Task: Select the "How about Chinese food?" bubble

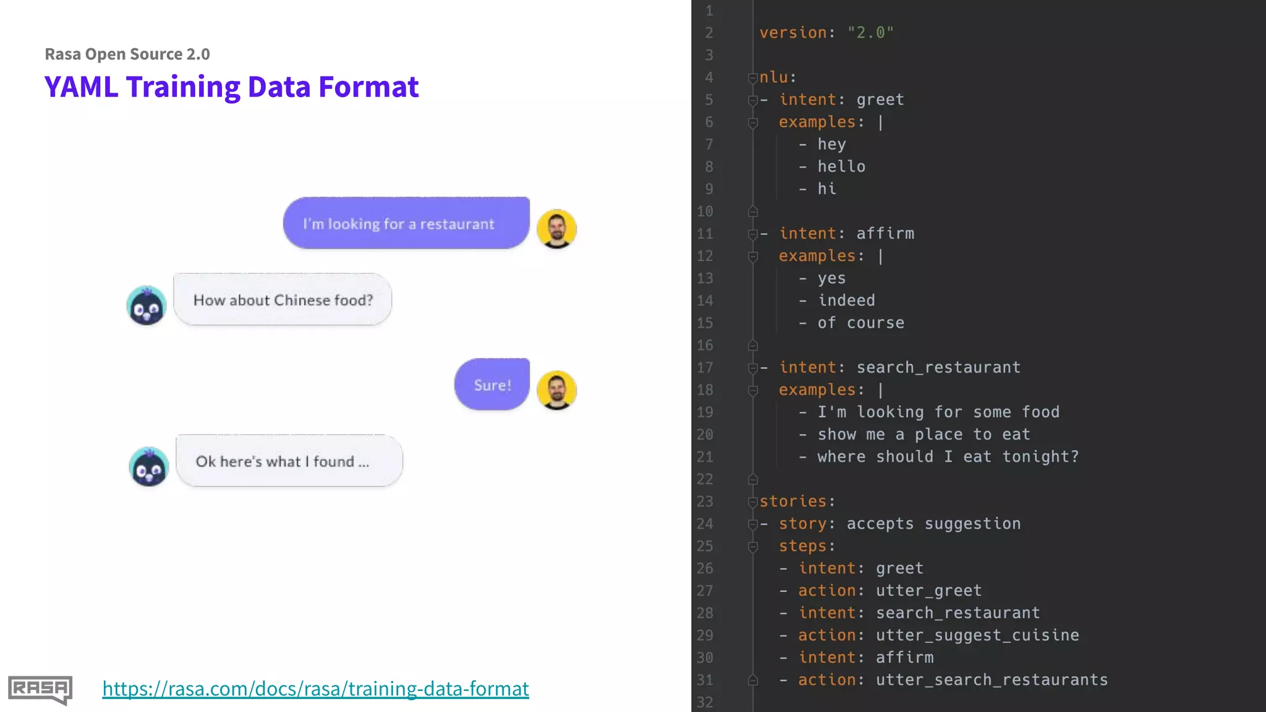Action: (283, 299)
